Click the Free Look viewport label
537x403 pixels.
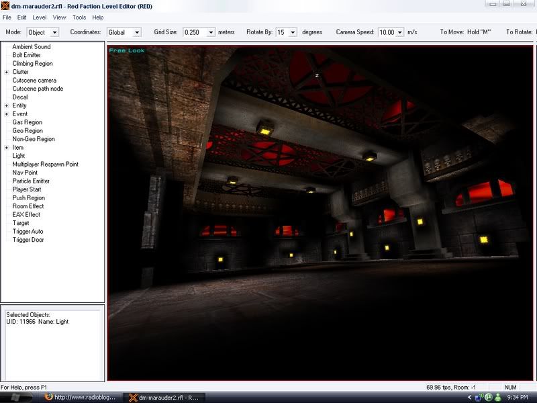click(127, 50)
